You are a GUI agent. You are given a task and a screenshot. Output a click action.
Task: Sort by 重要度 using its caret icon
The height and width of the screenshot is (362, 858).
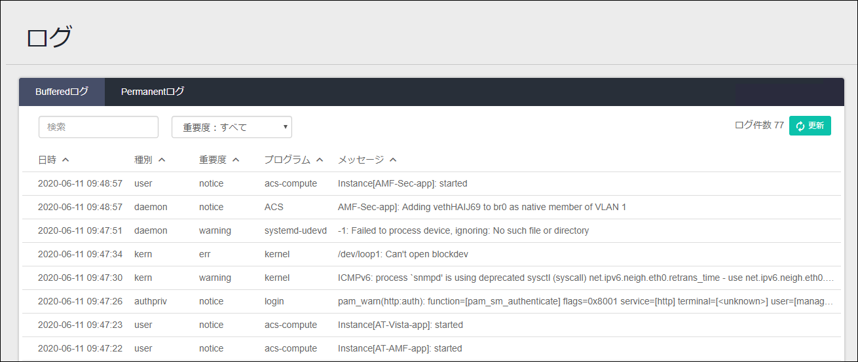coord(236,160)
